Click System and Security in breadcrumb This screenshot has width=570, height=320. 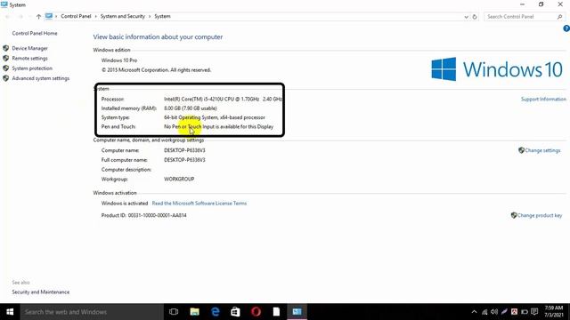coord(123,16)
